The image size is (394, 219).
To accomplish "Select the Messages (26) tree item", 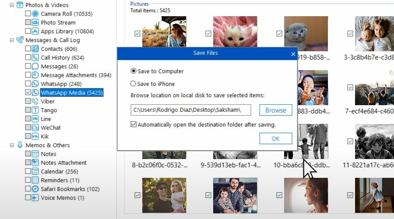I will (x=59, y=67).
